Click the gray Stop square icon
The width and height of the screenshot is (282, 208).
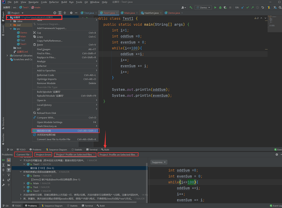point(230,8)
